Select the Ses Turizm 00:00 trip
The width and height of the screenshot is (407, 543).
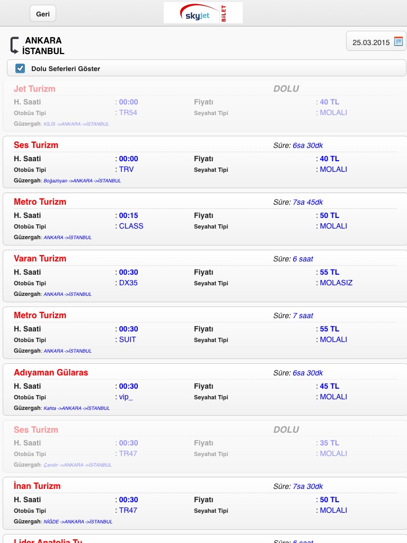point(203,162)
